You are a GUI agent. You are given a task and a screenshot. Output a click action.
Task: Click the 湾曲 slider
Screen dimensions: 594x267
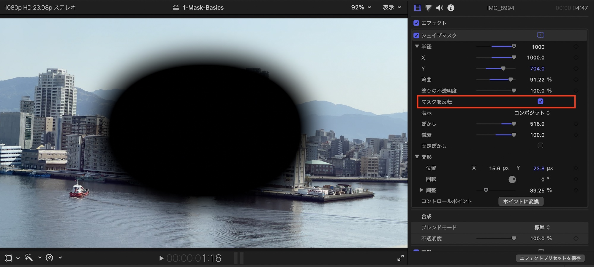coord(496,80)
